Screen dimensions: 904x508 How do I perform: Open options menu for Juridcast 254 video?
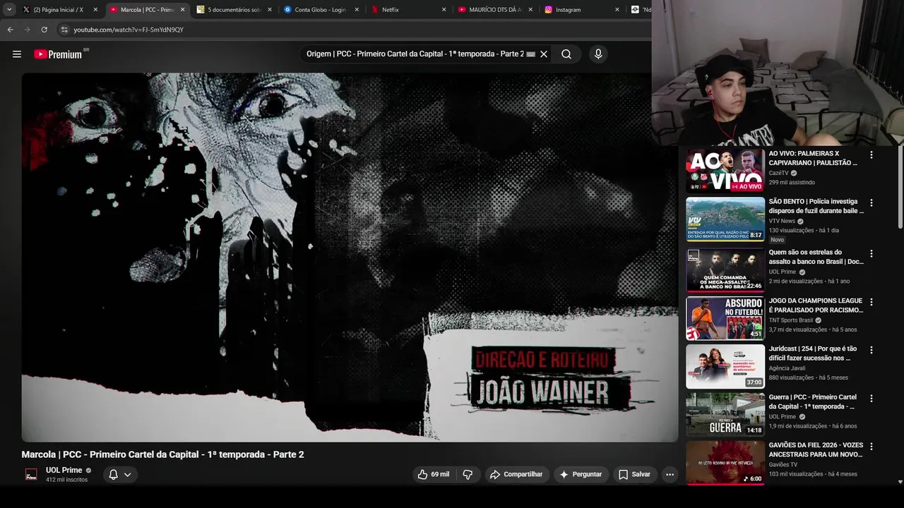coord(871,350)
